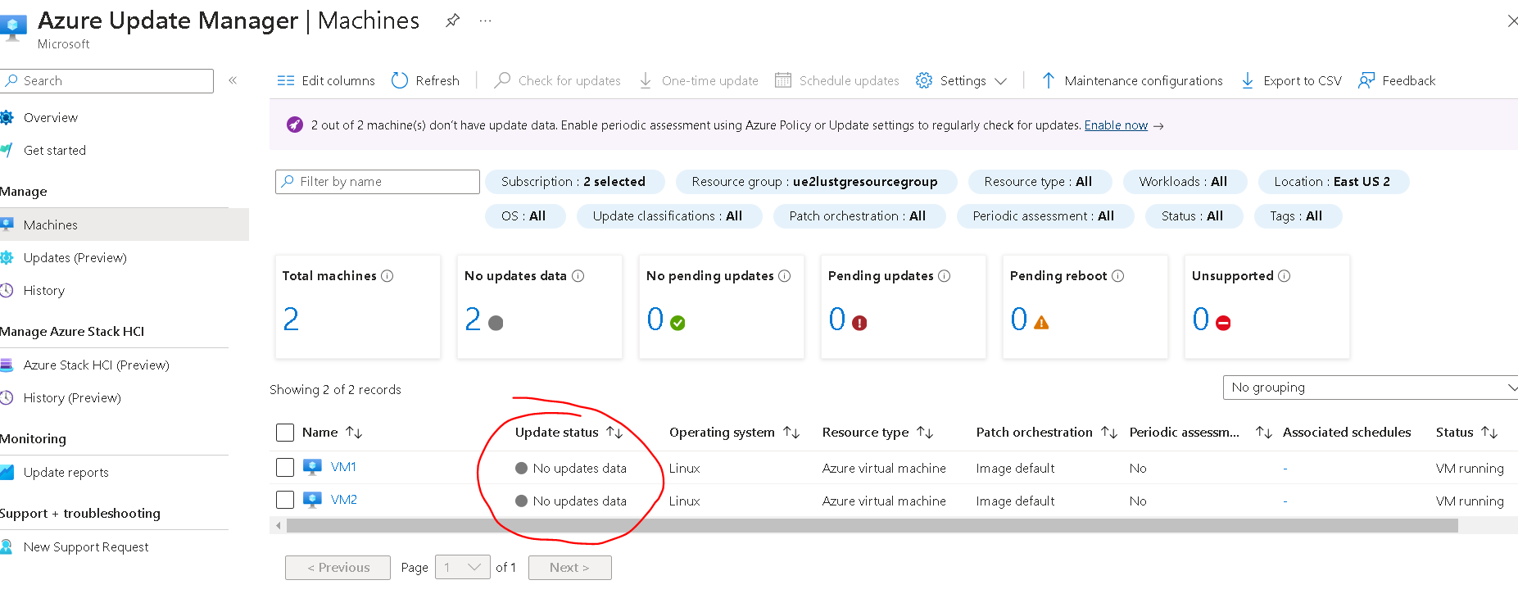
Task: Sort by Status column arrows
Action: [x=1490, y=433]
